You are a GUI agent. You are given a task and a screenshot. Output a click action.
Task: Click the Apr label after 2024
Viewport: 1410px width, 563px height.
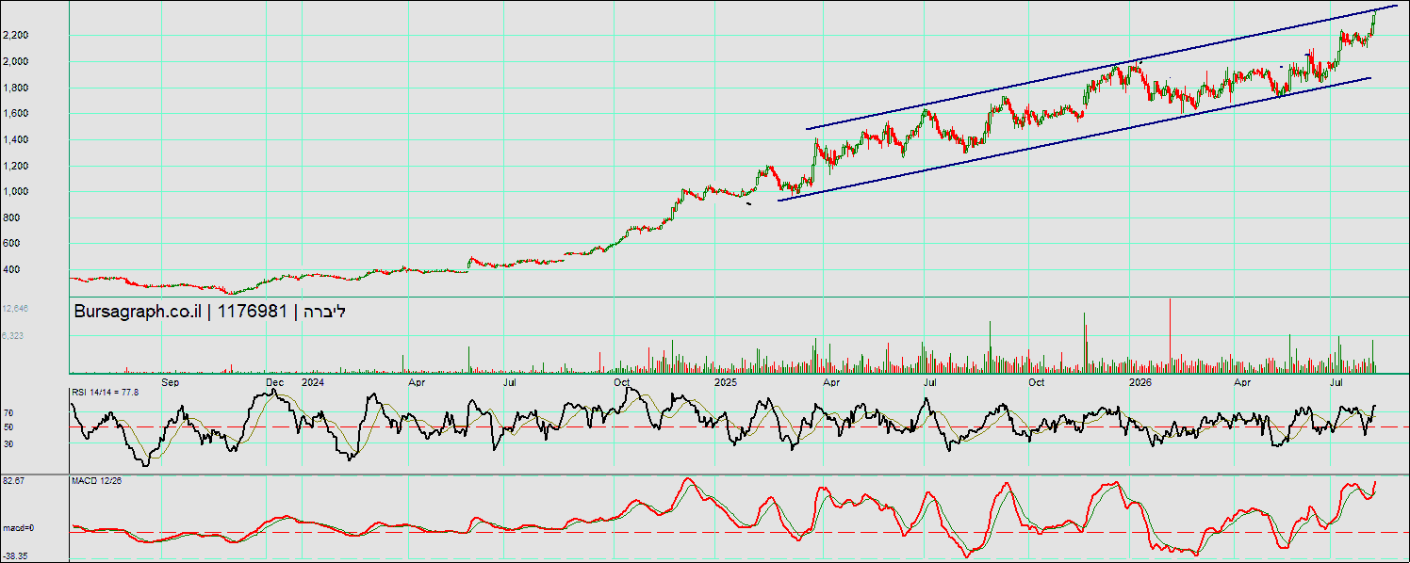point(416,383)
